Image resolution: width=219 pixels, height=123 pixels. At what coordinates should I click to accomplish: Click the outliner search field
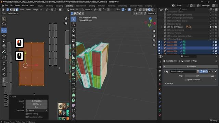[186, 10]
